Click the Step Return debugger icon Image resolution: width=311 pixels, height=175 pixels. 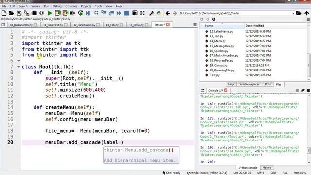click(x=111, y=13)
